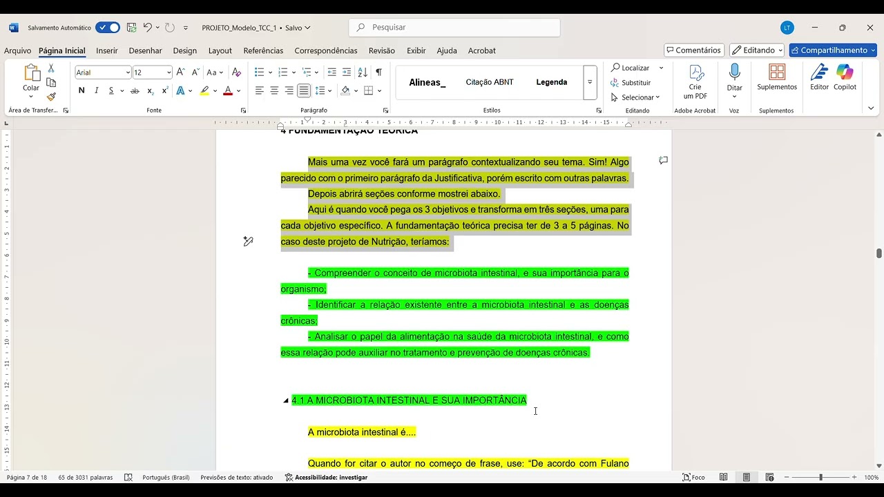Apply the yellow text highlight color
The image size is (884, 497).
(x=204, y=90)
